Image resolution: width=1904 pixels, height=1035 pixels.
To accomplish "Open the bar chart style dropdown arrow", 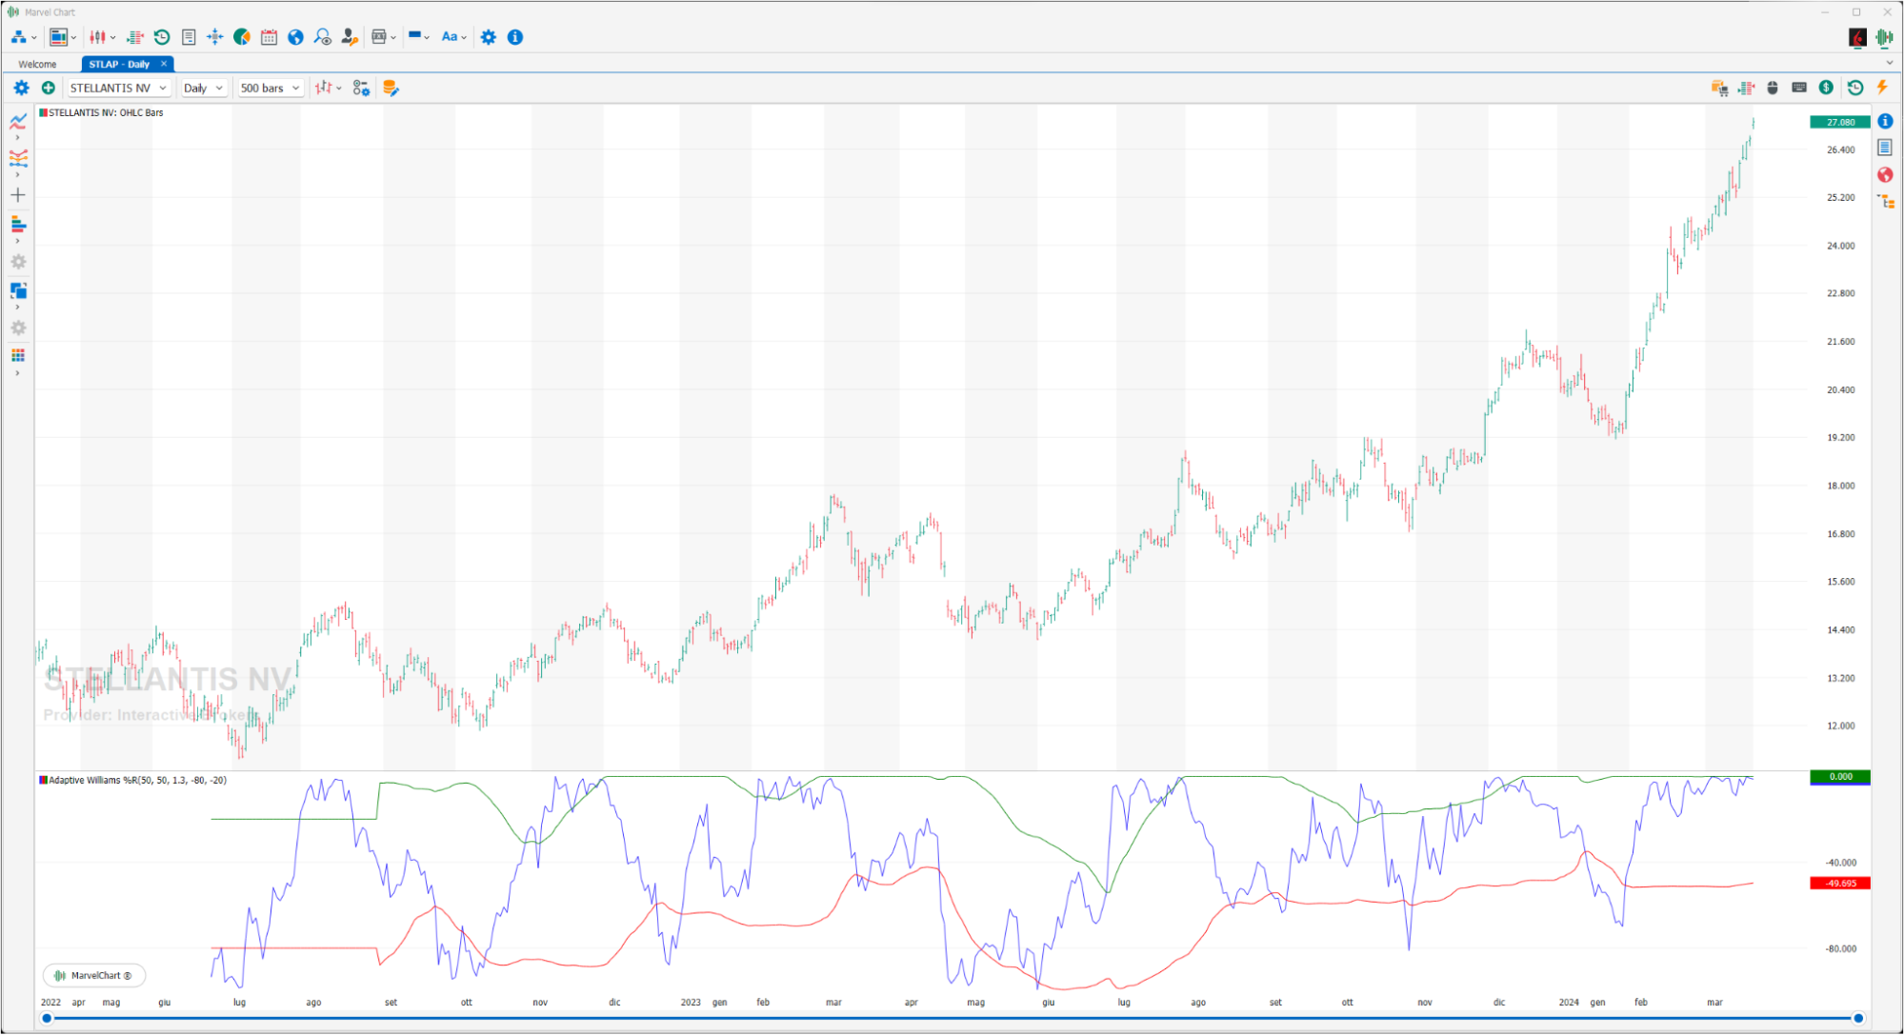I will 339,89.
